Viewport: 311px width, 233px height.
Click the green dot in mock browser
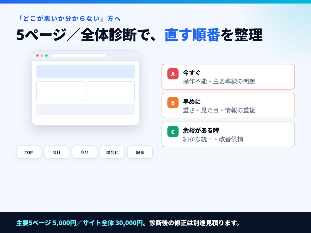click(46, 56)
